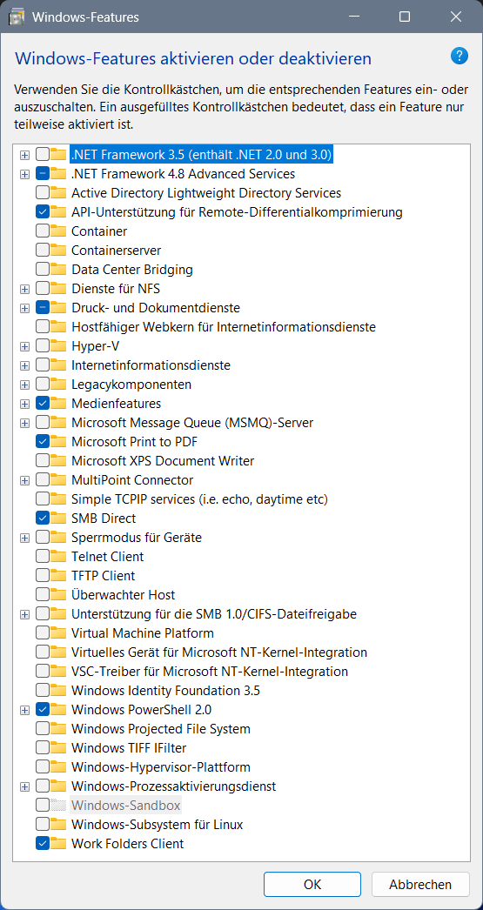
Task: Tick the Windows-Subsystem für Linux checkbox
Action: (43, 825)
